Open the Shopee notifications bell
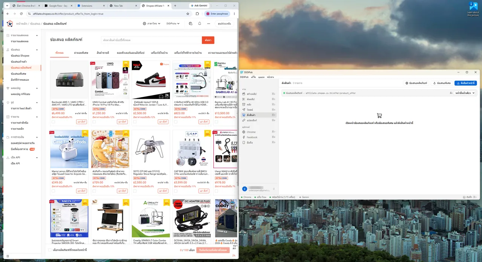Viewport: 482px width, 262px height. tap(199, 23)
